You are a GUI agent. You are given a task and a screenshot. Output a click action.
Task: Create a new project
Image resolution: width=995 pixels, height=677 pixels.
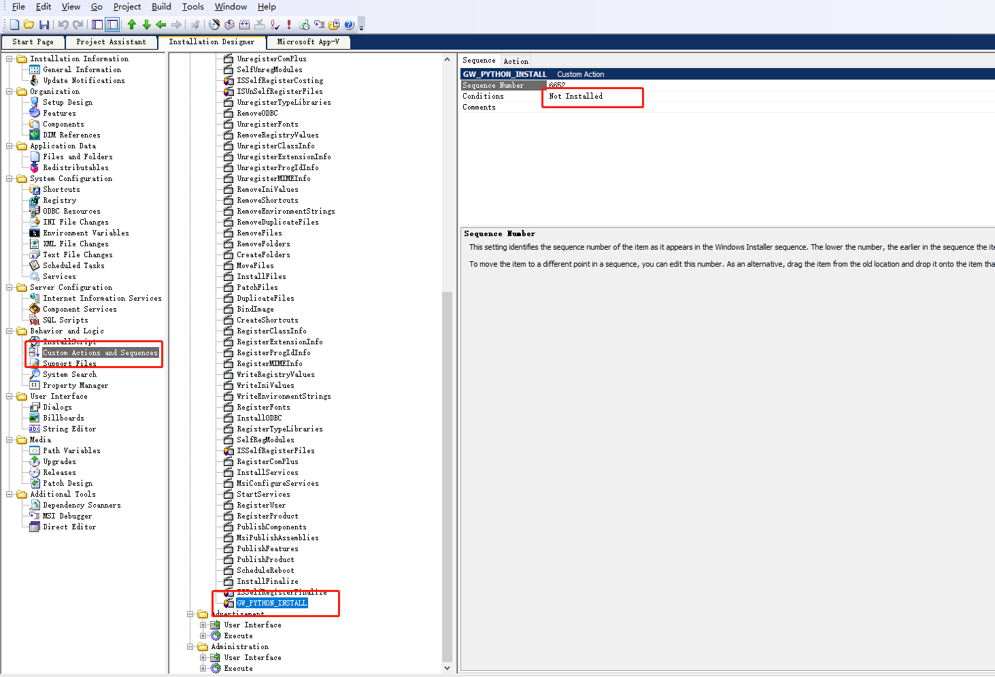14,24
